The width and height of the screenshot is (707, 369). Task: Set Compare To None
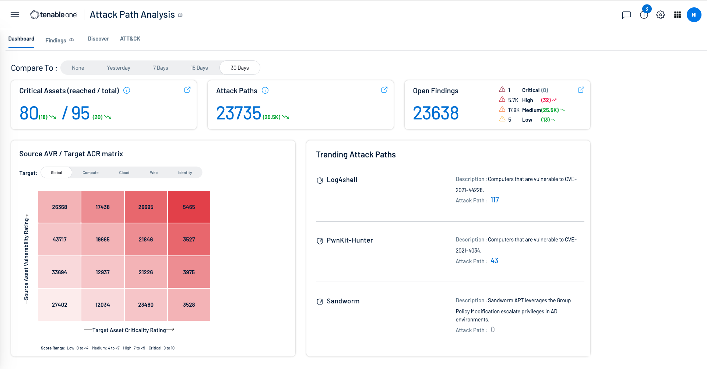(x=78, y=68)
